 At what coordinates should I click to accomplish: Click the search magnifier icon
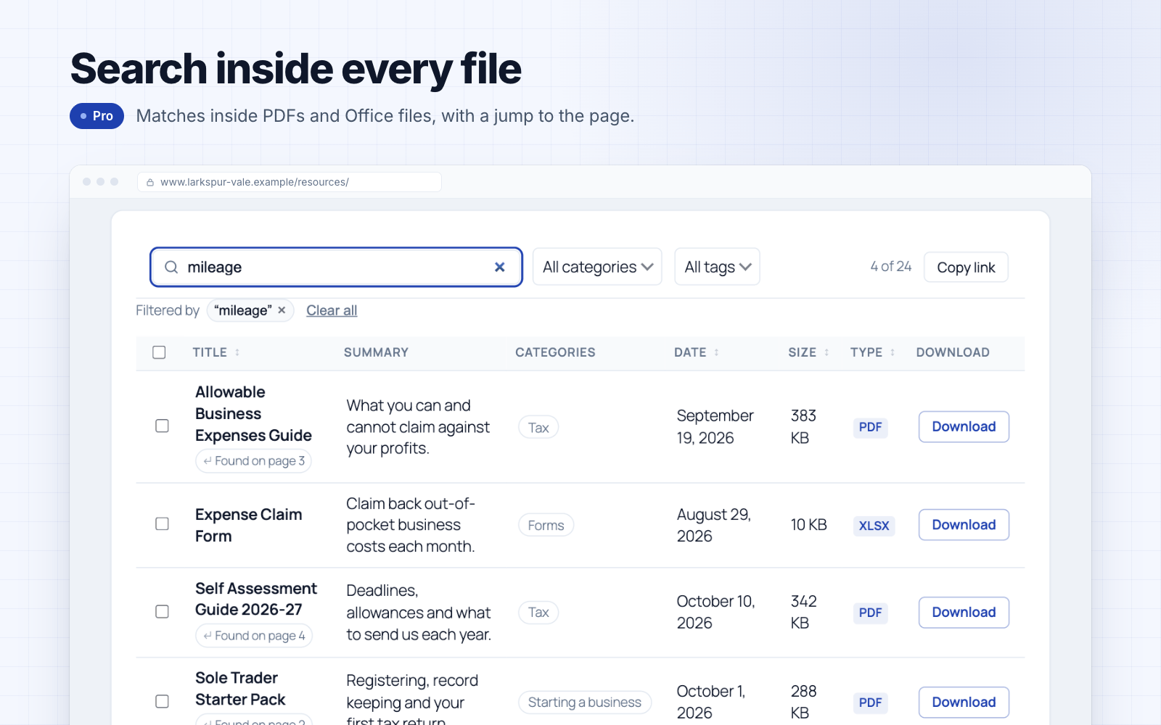coord(171,268)
